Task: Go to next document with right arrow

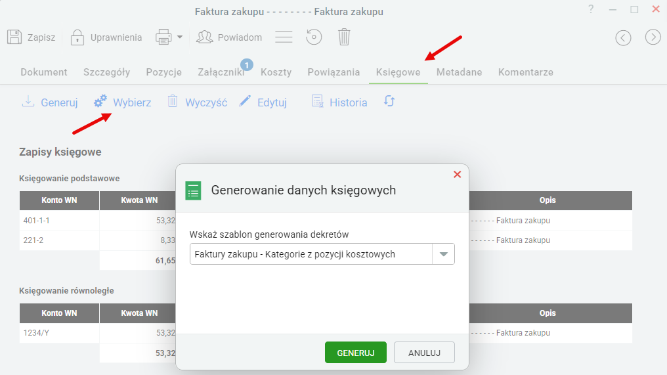Action: (x=653, y=37)
